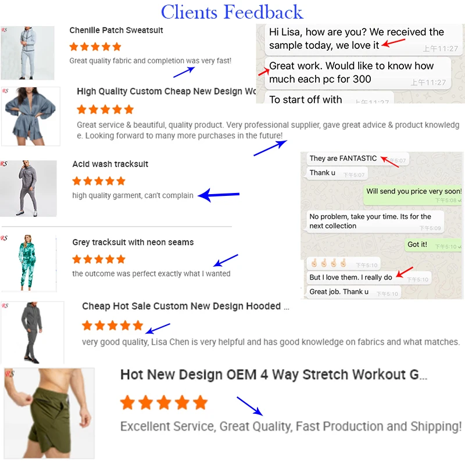Image resolution: width=465 pixels, height=465 pixels.
Task: Open the Acid wash tracksuit thumbnail
Action: (28, 188)
